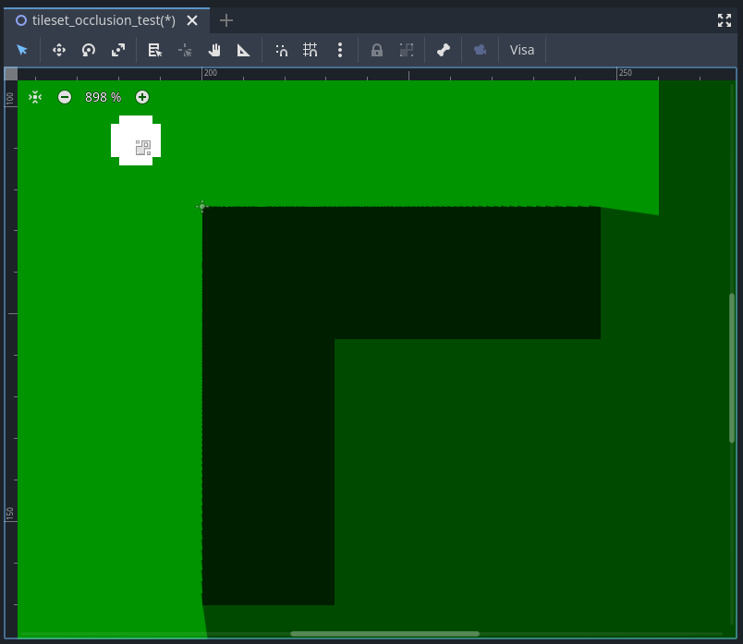The image size is (743, 644).
Task: Enable Smart Snap in the toolbar
Action: coord(281,50)
